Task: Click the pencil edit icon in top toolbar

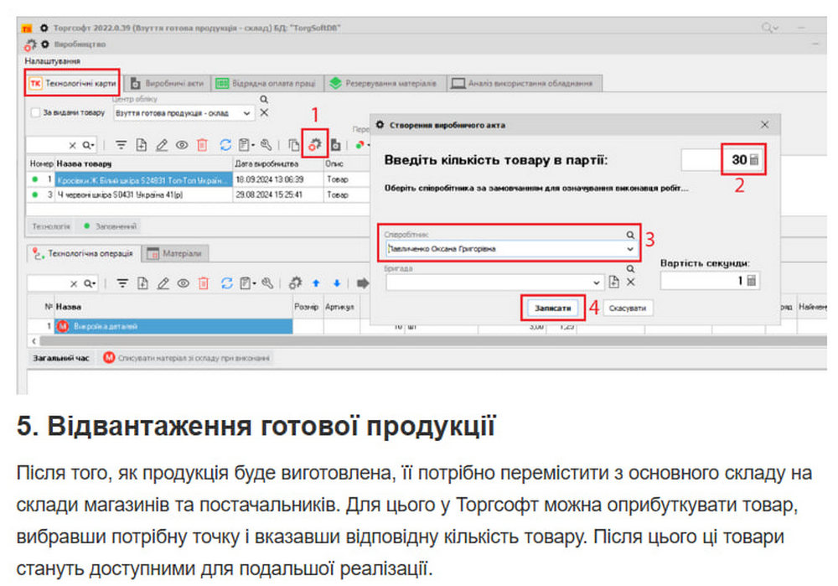Action: click(x=163, y=144)
